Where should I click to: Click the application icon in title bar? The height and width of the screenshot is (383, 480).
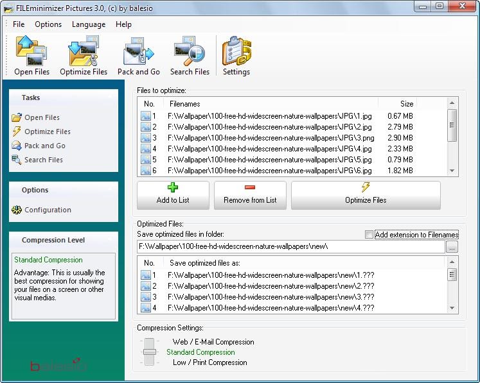tap(8, 8)
